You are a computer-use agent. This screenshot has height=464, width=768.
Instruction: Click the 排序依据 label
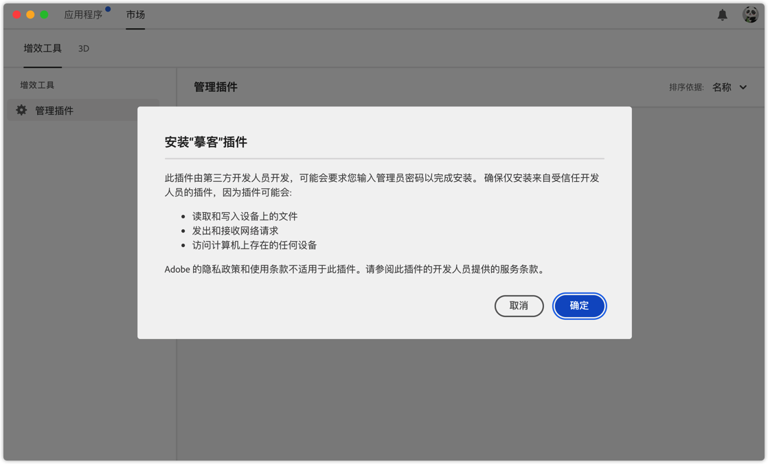(686, 87)
